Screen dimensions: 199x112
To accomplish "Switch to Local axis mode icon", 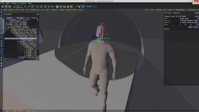I will coord(33,7).
